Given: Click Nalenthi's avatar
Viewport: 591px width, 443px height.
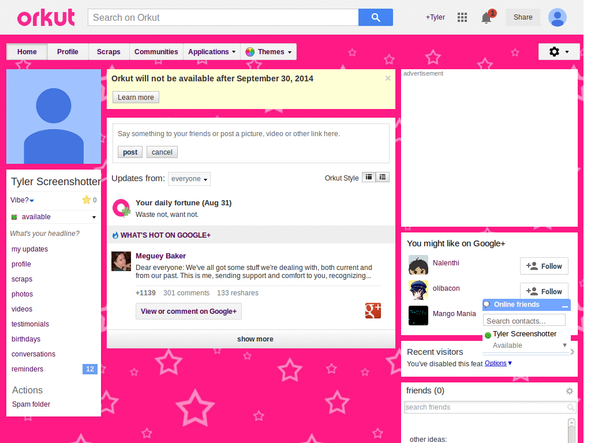Looking at the screenshot, I should pos(418,265).
